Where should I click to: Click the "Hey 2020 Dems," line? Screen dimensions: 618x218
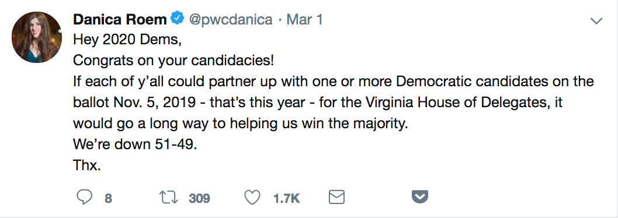(x=127, y=40)
